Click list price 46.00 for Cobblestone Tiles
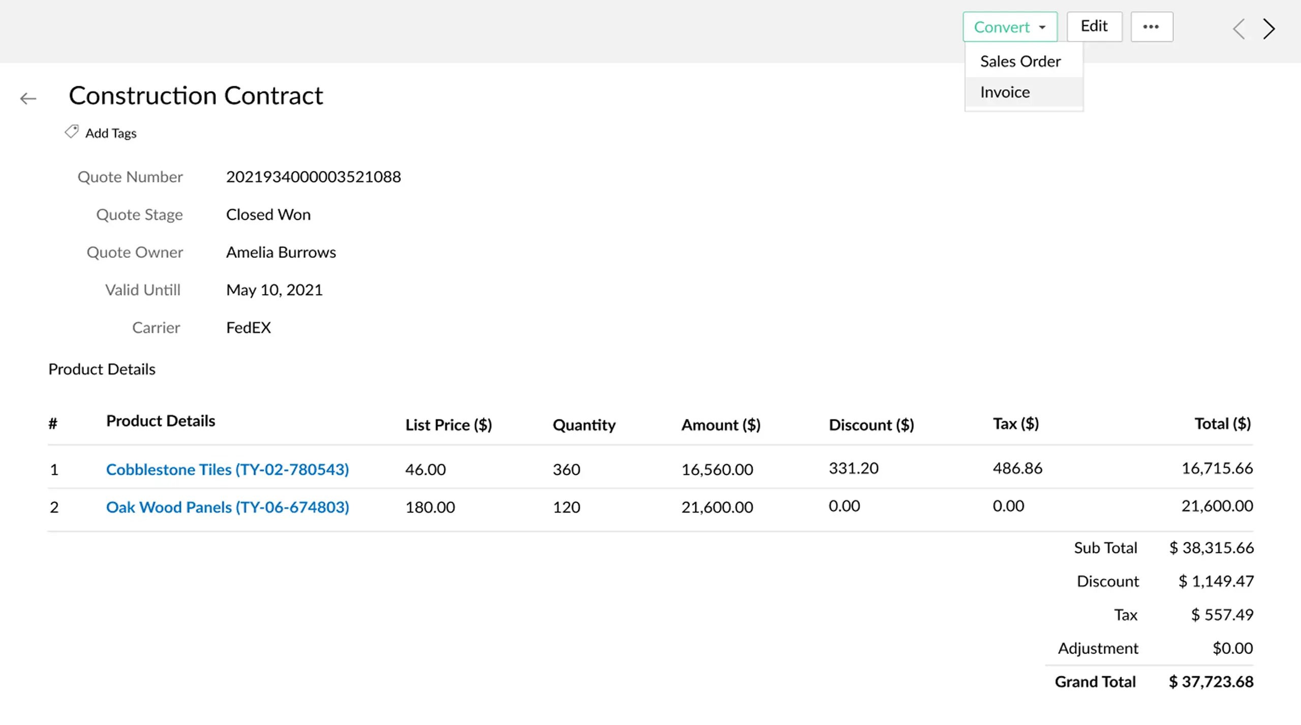Image resolution: width=1301 pixels, height=725 pixels. tap(425, 469)
